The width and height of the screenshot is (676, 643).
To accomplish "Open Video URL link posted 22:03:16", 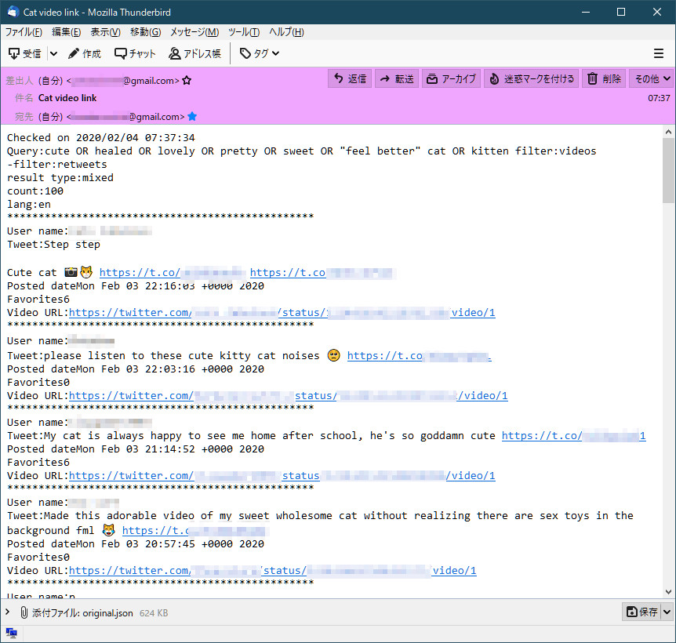I will pos(288,396).
